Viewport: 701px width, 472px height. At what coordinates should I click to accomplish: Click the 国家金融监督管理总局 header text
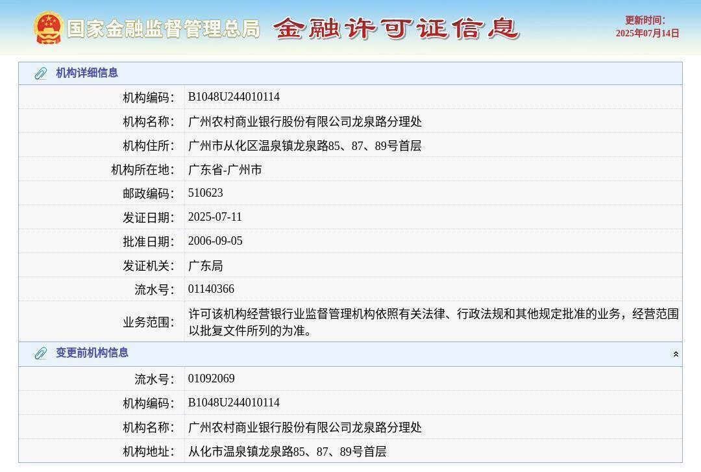[x=164, y=29]
